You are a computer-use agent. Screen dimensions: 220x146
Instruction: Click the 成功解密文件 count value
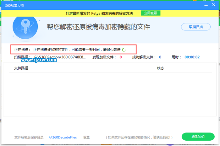160,57
